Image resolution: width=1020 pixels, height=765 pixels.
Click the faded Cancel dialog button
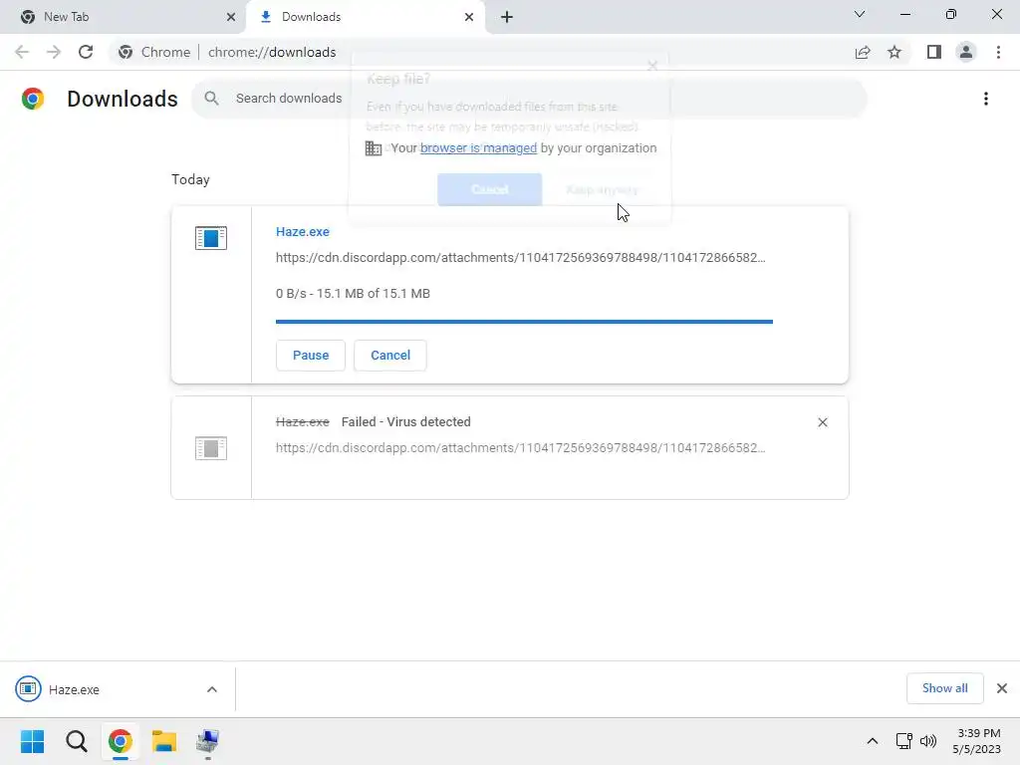click(x=489, y=189)
